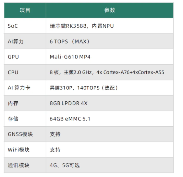The width and height of the screenshot is (183, 177).
Task: Click the 昇腾310P 140TOPS value
Action: (84, 88)
